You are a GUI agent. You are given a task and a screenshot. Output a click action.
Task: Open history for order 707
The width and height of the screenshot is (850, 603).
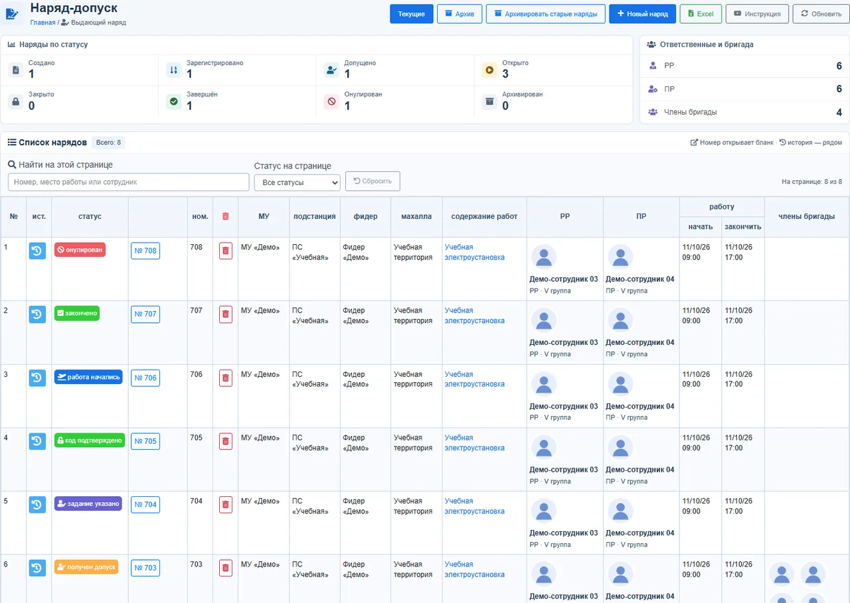[x=37, y=314]
